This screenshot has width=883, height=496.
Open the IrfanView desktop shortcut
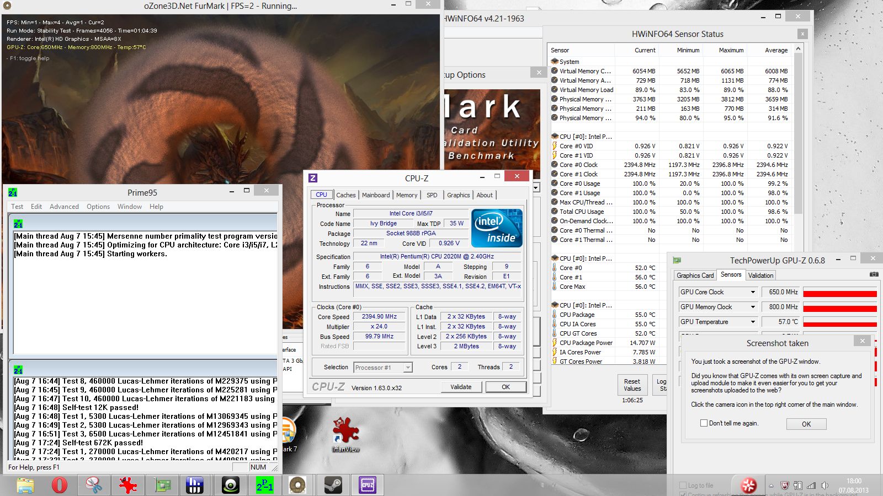(345, 435)
